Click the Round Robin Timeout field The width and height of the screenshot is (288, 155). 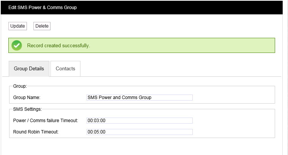tap(139, 132)
